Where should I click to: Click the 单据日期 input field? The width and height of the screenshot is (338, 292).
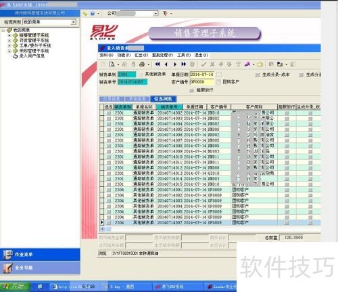pyautogui.click(x=201, y=75)
